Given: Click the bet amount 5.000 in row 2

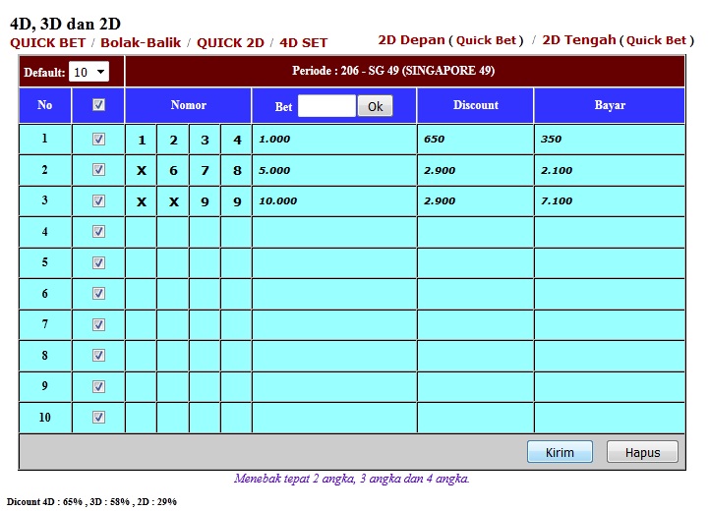Looking at the screenshot, I should coord(274,170).
